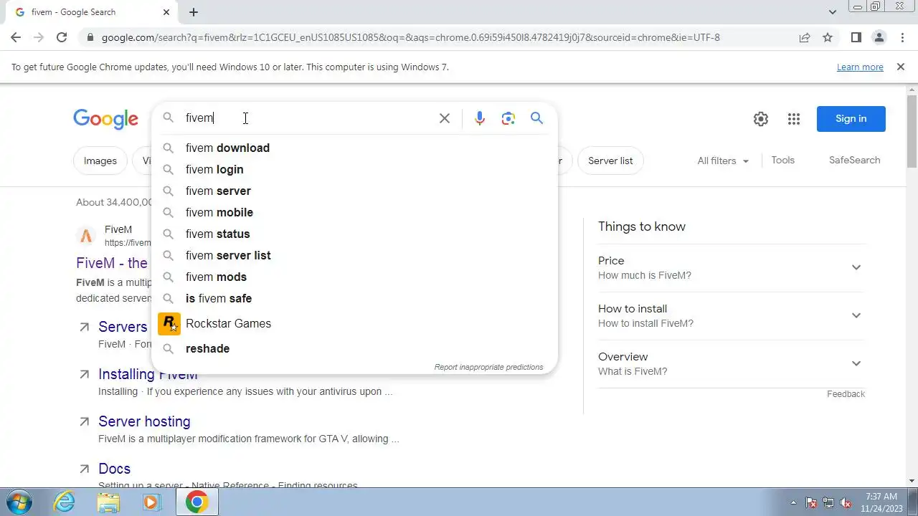Open Windows Start menu orb
Image resolution: width=918 pixels, height=516 pixels.
pyautogui.click(x=19, y=502)
